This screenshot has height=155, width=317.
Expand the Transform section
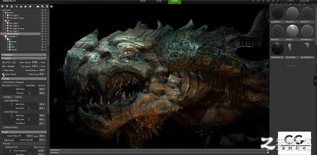(x=24, y=55)
